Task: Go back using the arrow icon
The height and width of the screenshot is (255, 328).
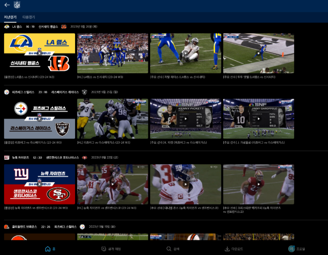Action: [7, 5]
